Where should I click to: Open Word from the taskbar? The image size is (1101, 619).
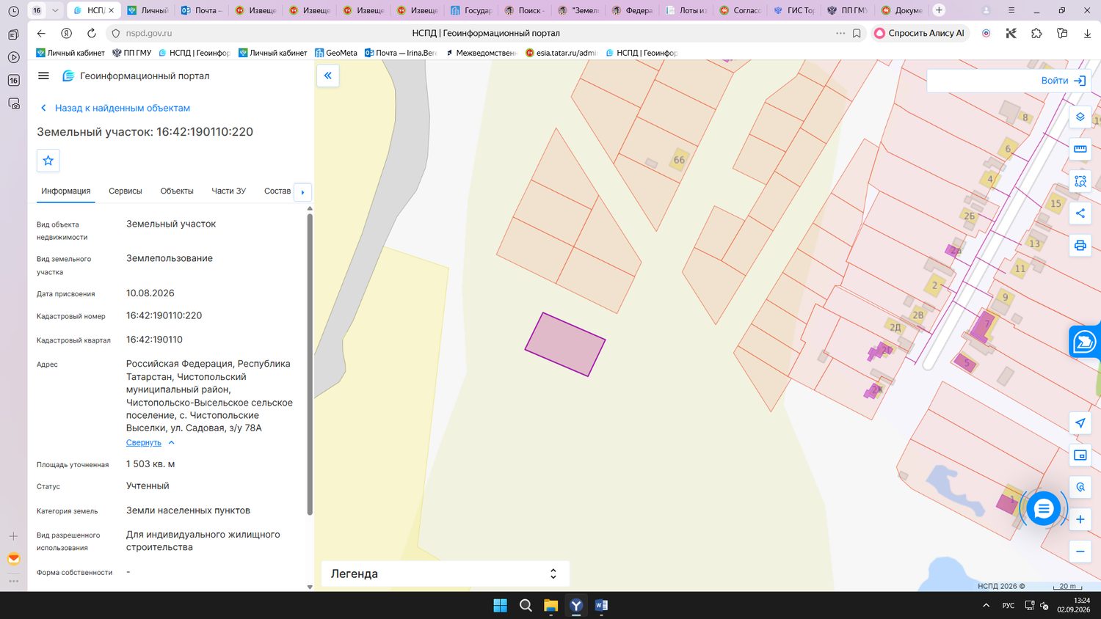click(601, 605)
